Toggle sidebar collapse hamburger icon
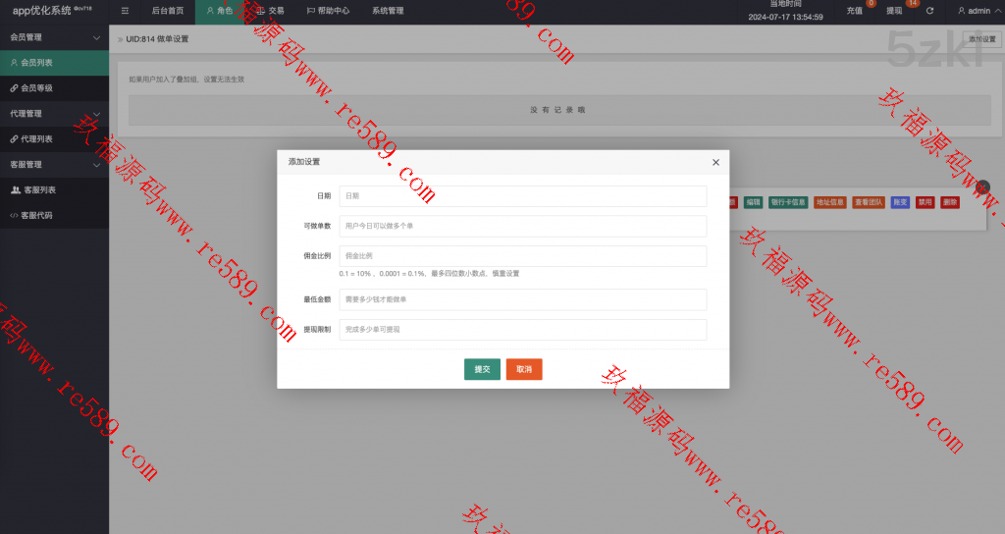 125,11
